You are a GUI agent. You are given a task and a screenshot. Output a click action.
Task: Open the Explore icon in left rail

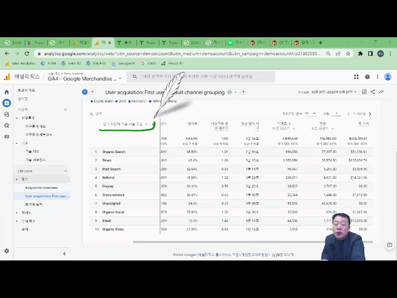click(7, 114)
